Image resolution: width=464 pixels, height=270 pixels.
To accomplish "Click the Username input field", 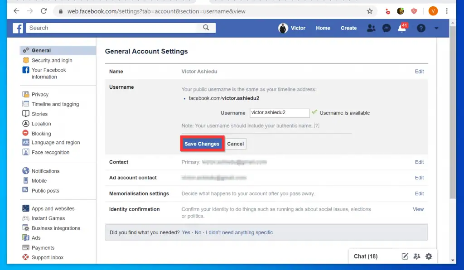I will tap(279, 113).
